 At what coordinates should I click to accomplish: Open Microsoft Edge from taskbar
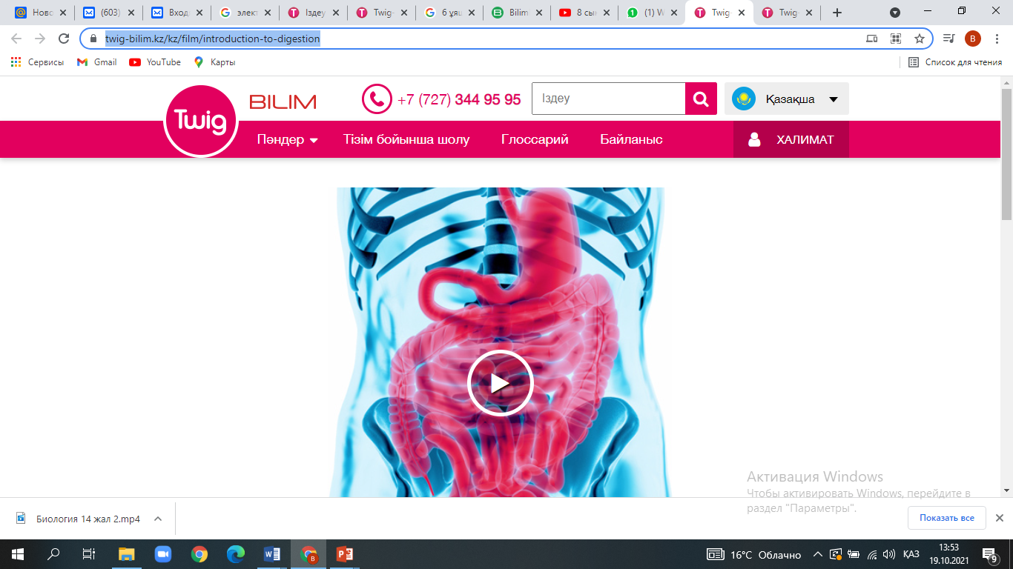coord(236,554)
